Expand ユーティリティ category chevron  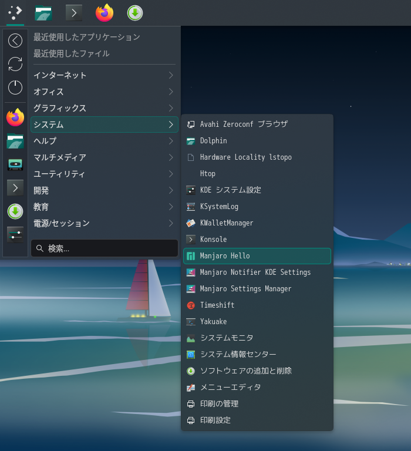(x=171, y=174)
